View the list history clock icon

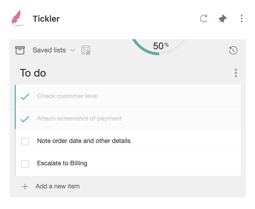pyautogui.click(x=233, y=50)
